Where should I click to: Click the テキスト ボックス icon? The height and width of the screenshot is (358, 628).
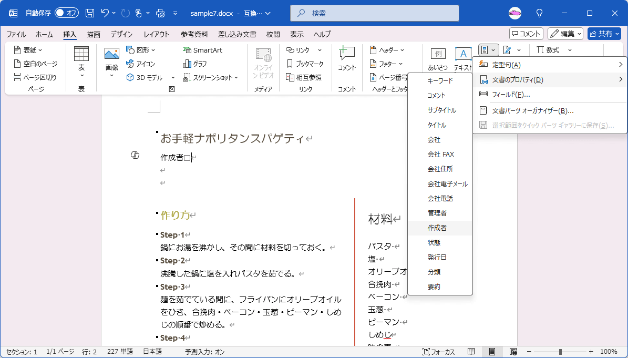(463, 54)
